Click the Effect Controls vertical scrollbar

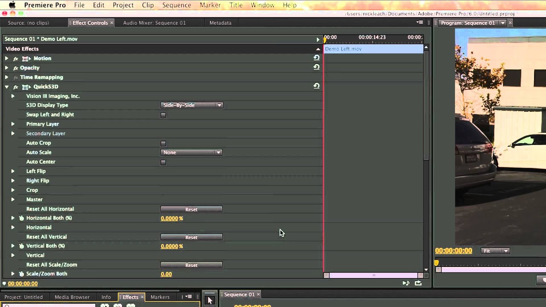426,106
